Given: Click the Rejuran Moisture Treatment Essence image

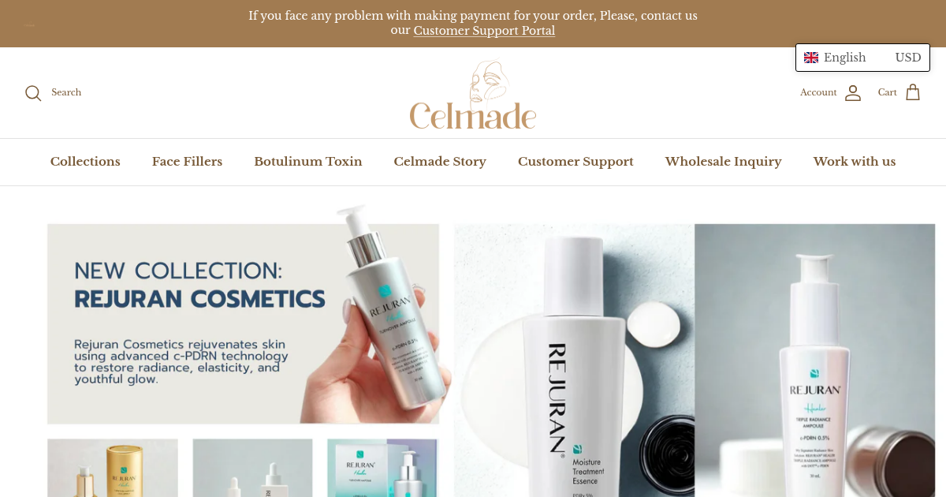Looking at the screenshot, I should pyautogui.click(x=574, y=361).
